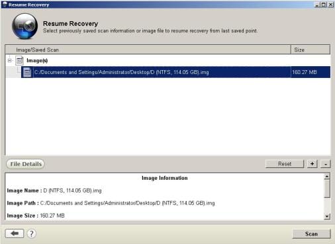The width and height of the screenshot is (335, 244).
Task: Click the Size column header
Action: tap(311, 50)
